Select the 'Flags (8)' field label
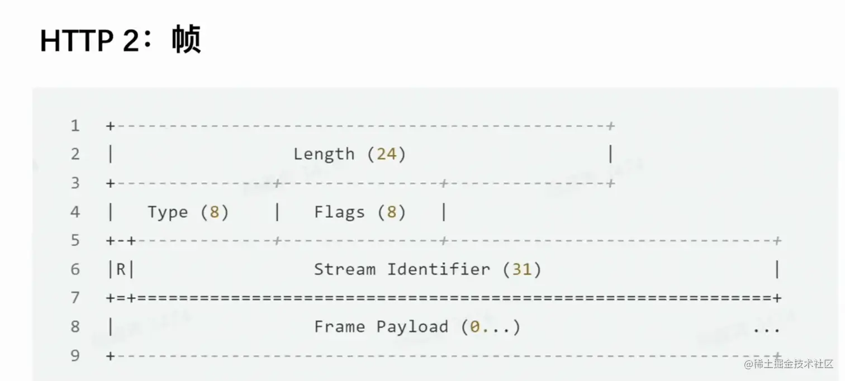 coord(360,212)
